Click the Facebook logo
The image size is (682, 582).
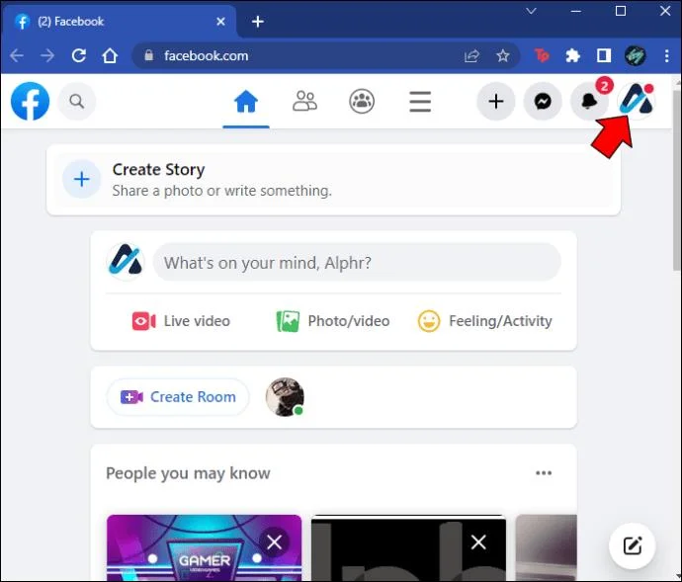[30, 102]
